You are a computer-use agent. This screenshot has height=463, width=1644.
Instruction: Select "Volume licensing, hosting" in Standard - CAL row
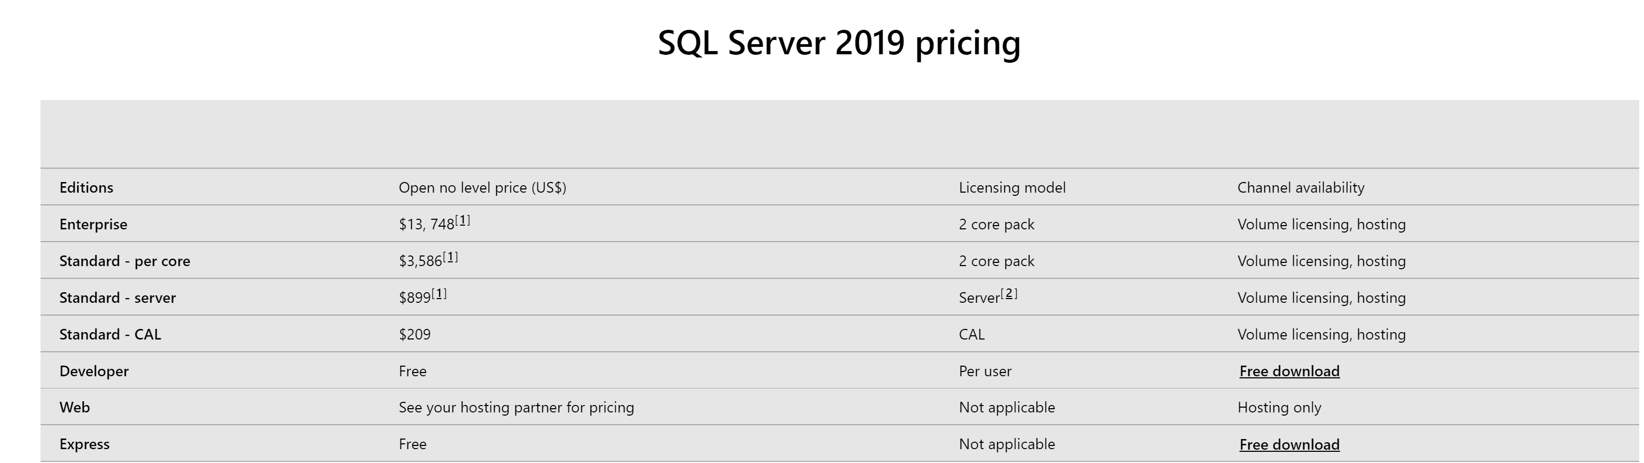pos(1321,335)
